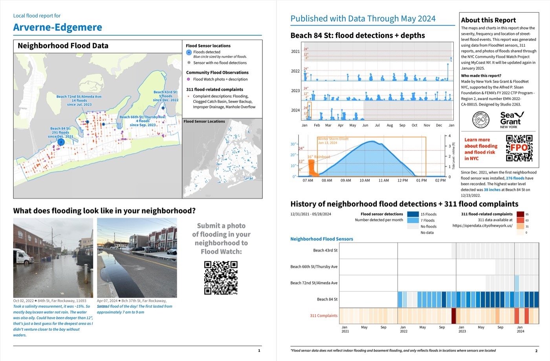Click the FloodNet NYC circular logo
The height and width of the screenshot is (361, 550).
480,120
